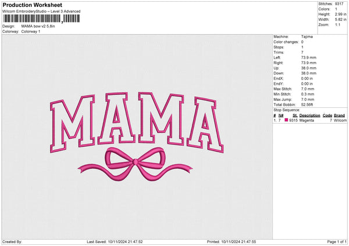Click the 'Stop Sequence:' heading

point(287,110)
